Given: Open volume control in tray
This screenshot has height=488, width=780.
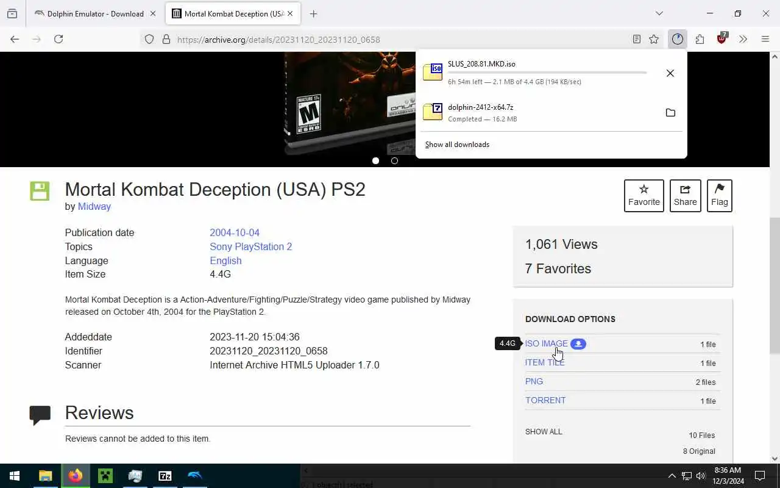Looking at the screenshot, I should (x=701, y=476).
